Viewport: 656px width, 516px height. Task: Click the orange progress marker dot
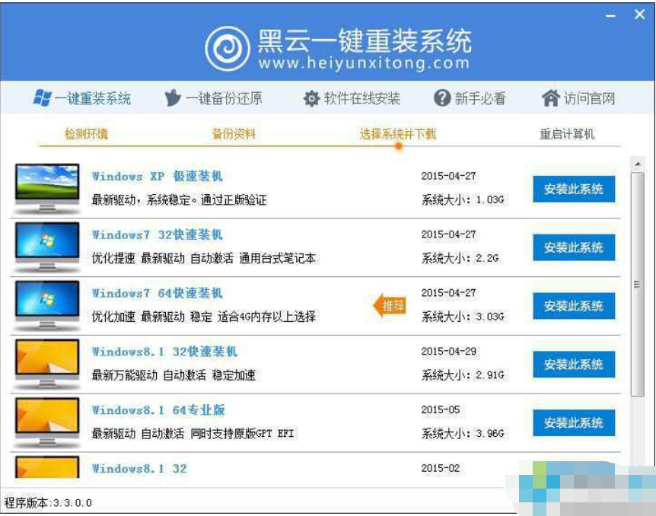coord(399,146)
